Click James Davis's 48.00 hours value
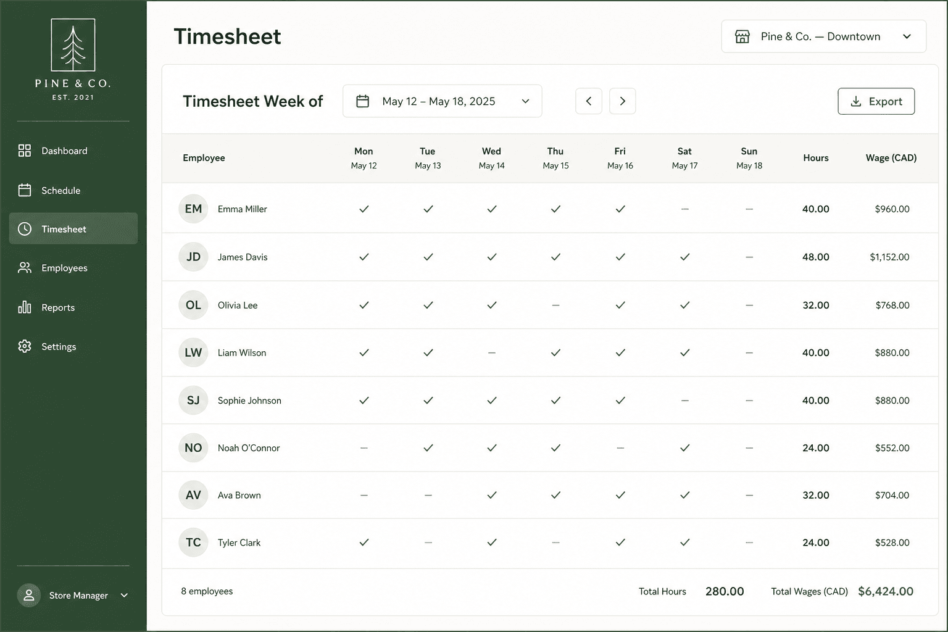The image size is (948, 632). tap(816, 257)
